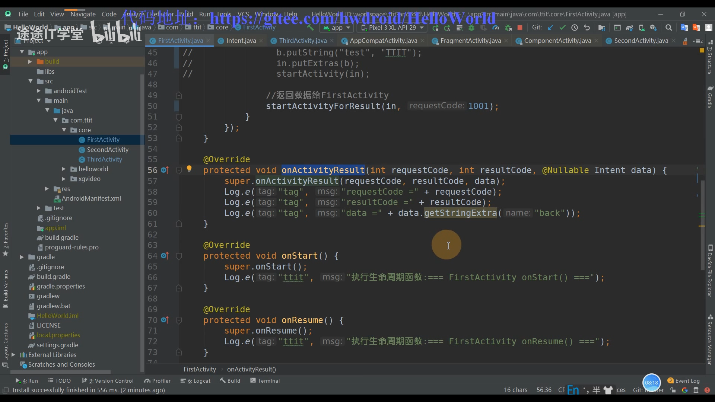Open the Code menu
The width and height of the screenshot is (715, 402).
(109, 14)
